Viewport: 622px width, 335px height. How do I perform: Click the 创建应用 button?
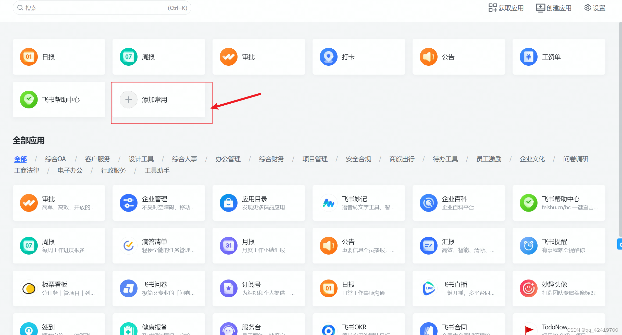click(554, 8)
